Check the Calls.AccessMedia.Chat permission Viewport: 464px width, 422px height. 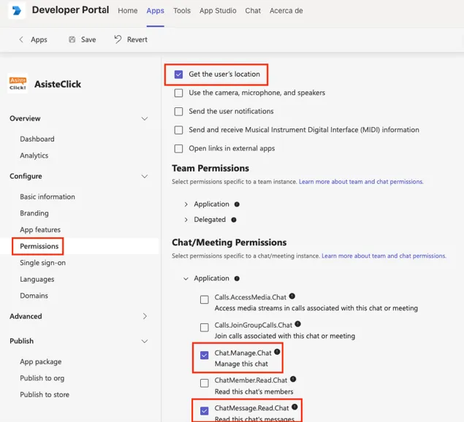[x=205, y=299]
